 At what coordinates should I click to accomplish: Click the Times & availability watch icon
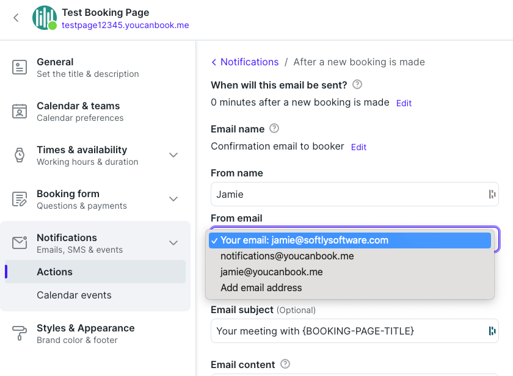[20, 155]
